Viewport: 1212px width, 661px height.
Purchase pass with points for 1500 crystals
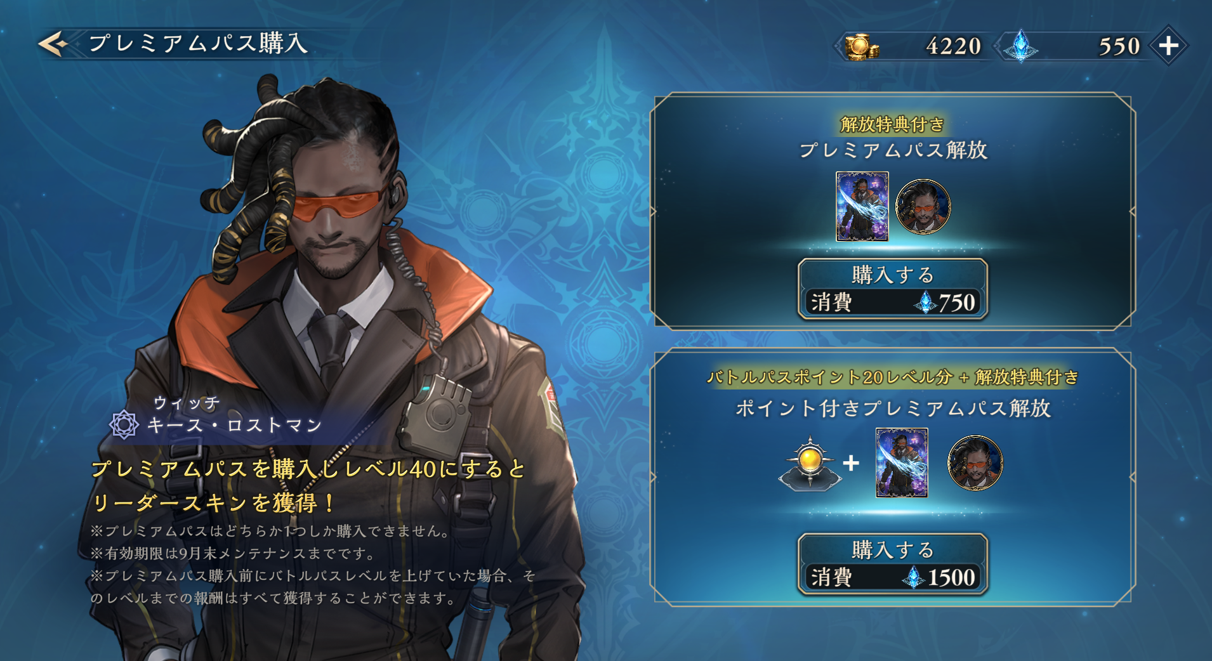892,564
